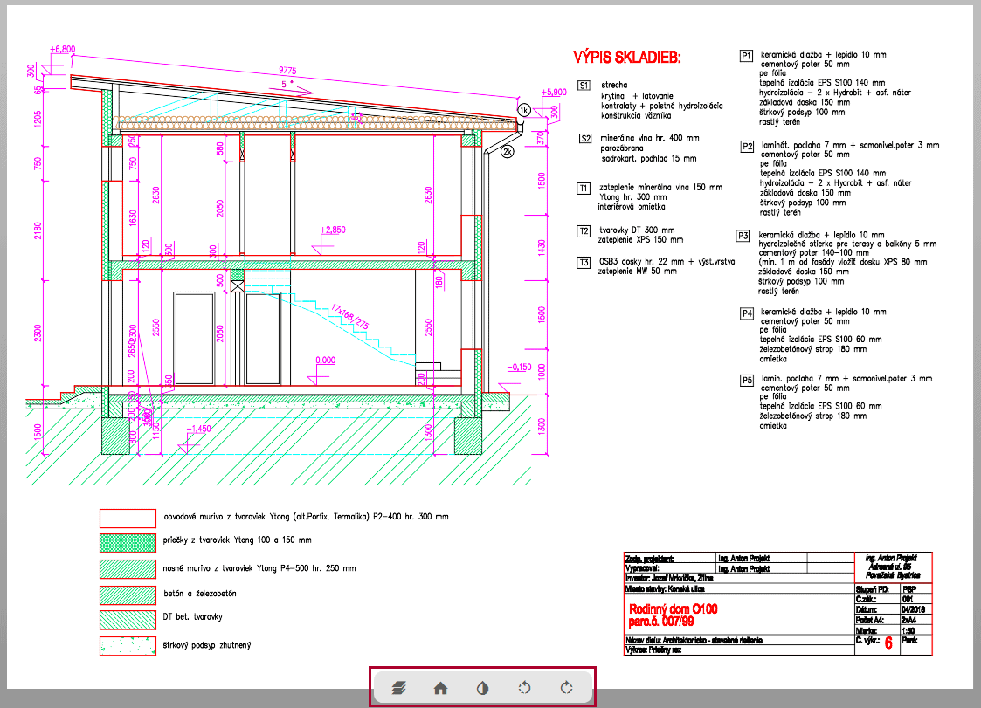Rotate drawing counterclockwise
This screenshot has width=981, height=708.
click(x=524, y=688)
